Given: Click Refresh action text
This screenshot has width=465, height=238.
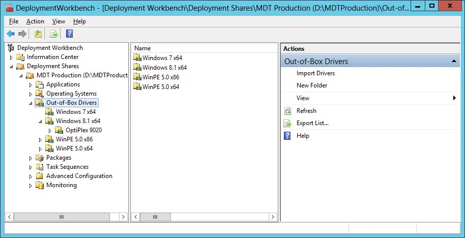Looking at the screenshot, I should (306, 111).
